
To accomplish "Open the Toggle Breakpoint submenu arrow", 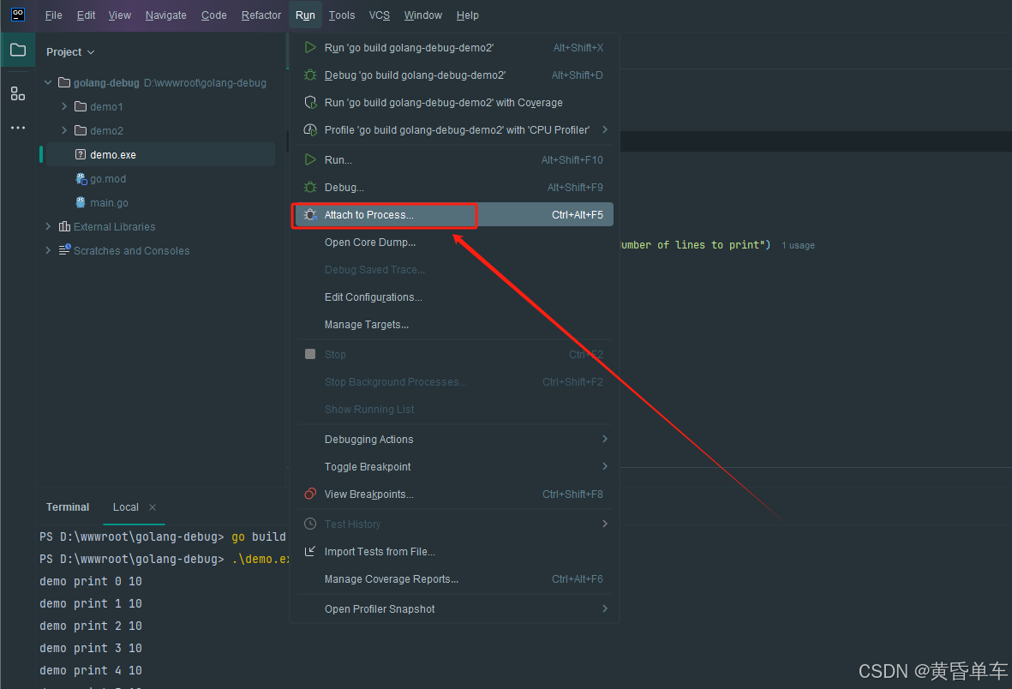I will pos(605,466).
